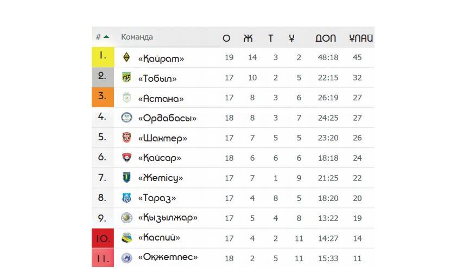This screenshot has width=476, height=279.
Task: Click the «Ордабасы» club logo icon
Action: 126,118
